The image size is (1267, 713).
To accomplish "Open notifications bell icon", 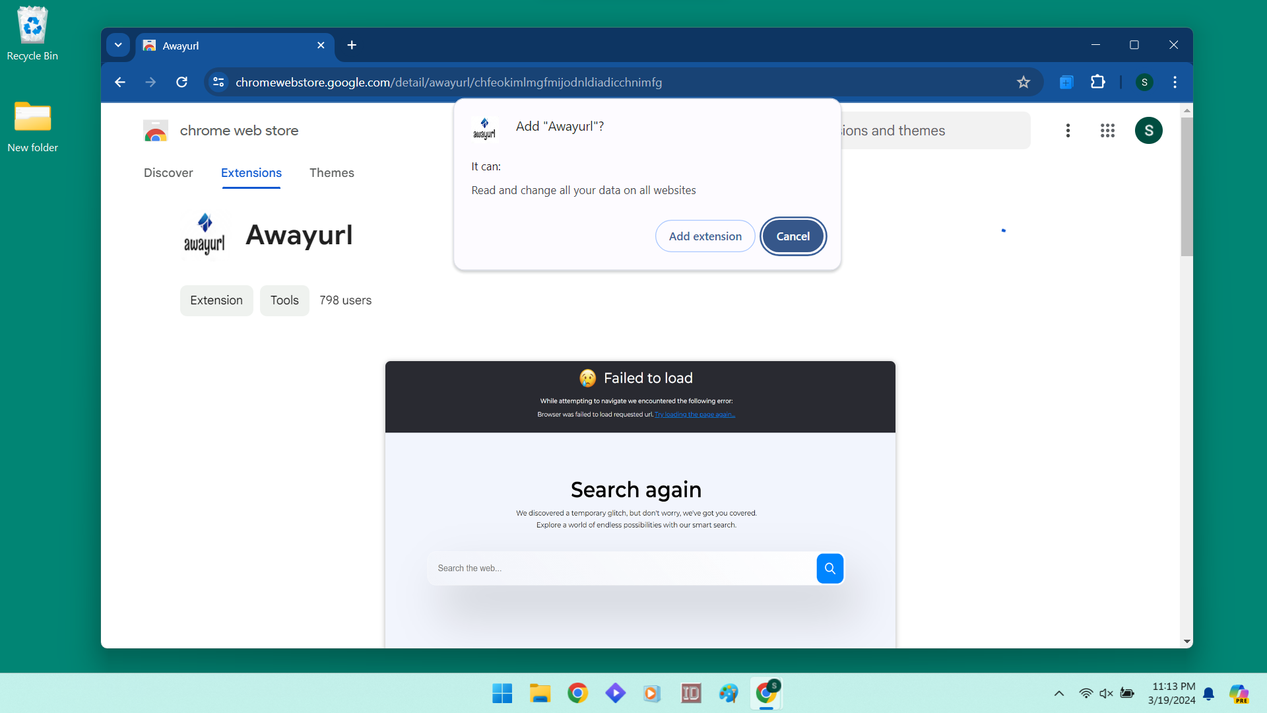I will coord(1208,693).
